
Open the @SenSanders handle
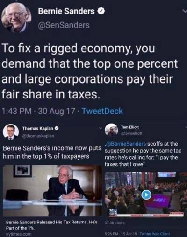pos(64,25)
